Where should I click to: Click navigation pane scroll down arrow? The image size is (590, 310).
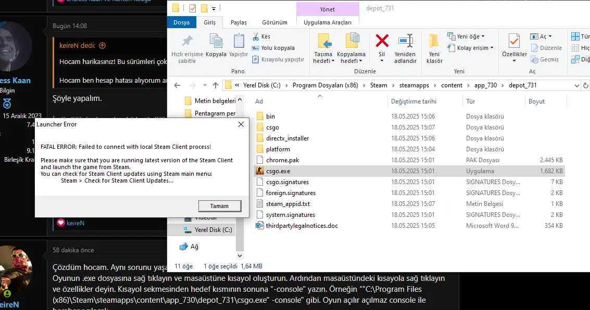pos(240,255)
